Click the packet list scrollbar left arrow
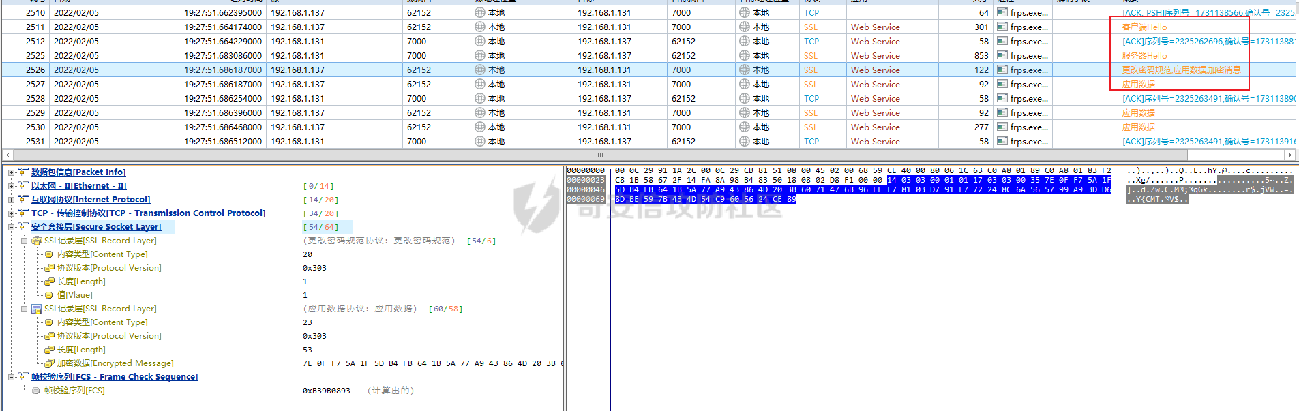 (8, 155)
